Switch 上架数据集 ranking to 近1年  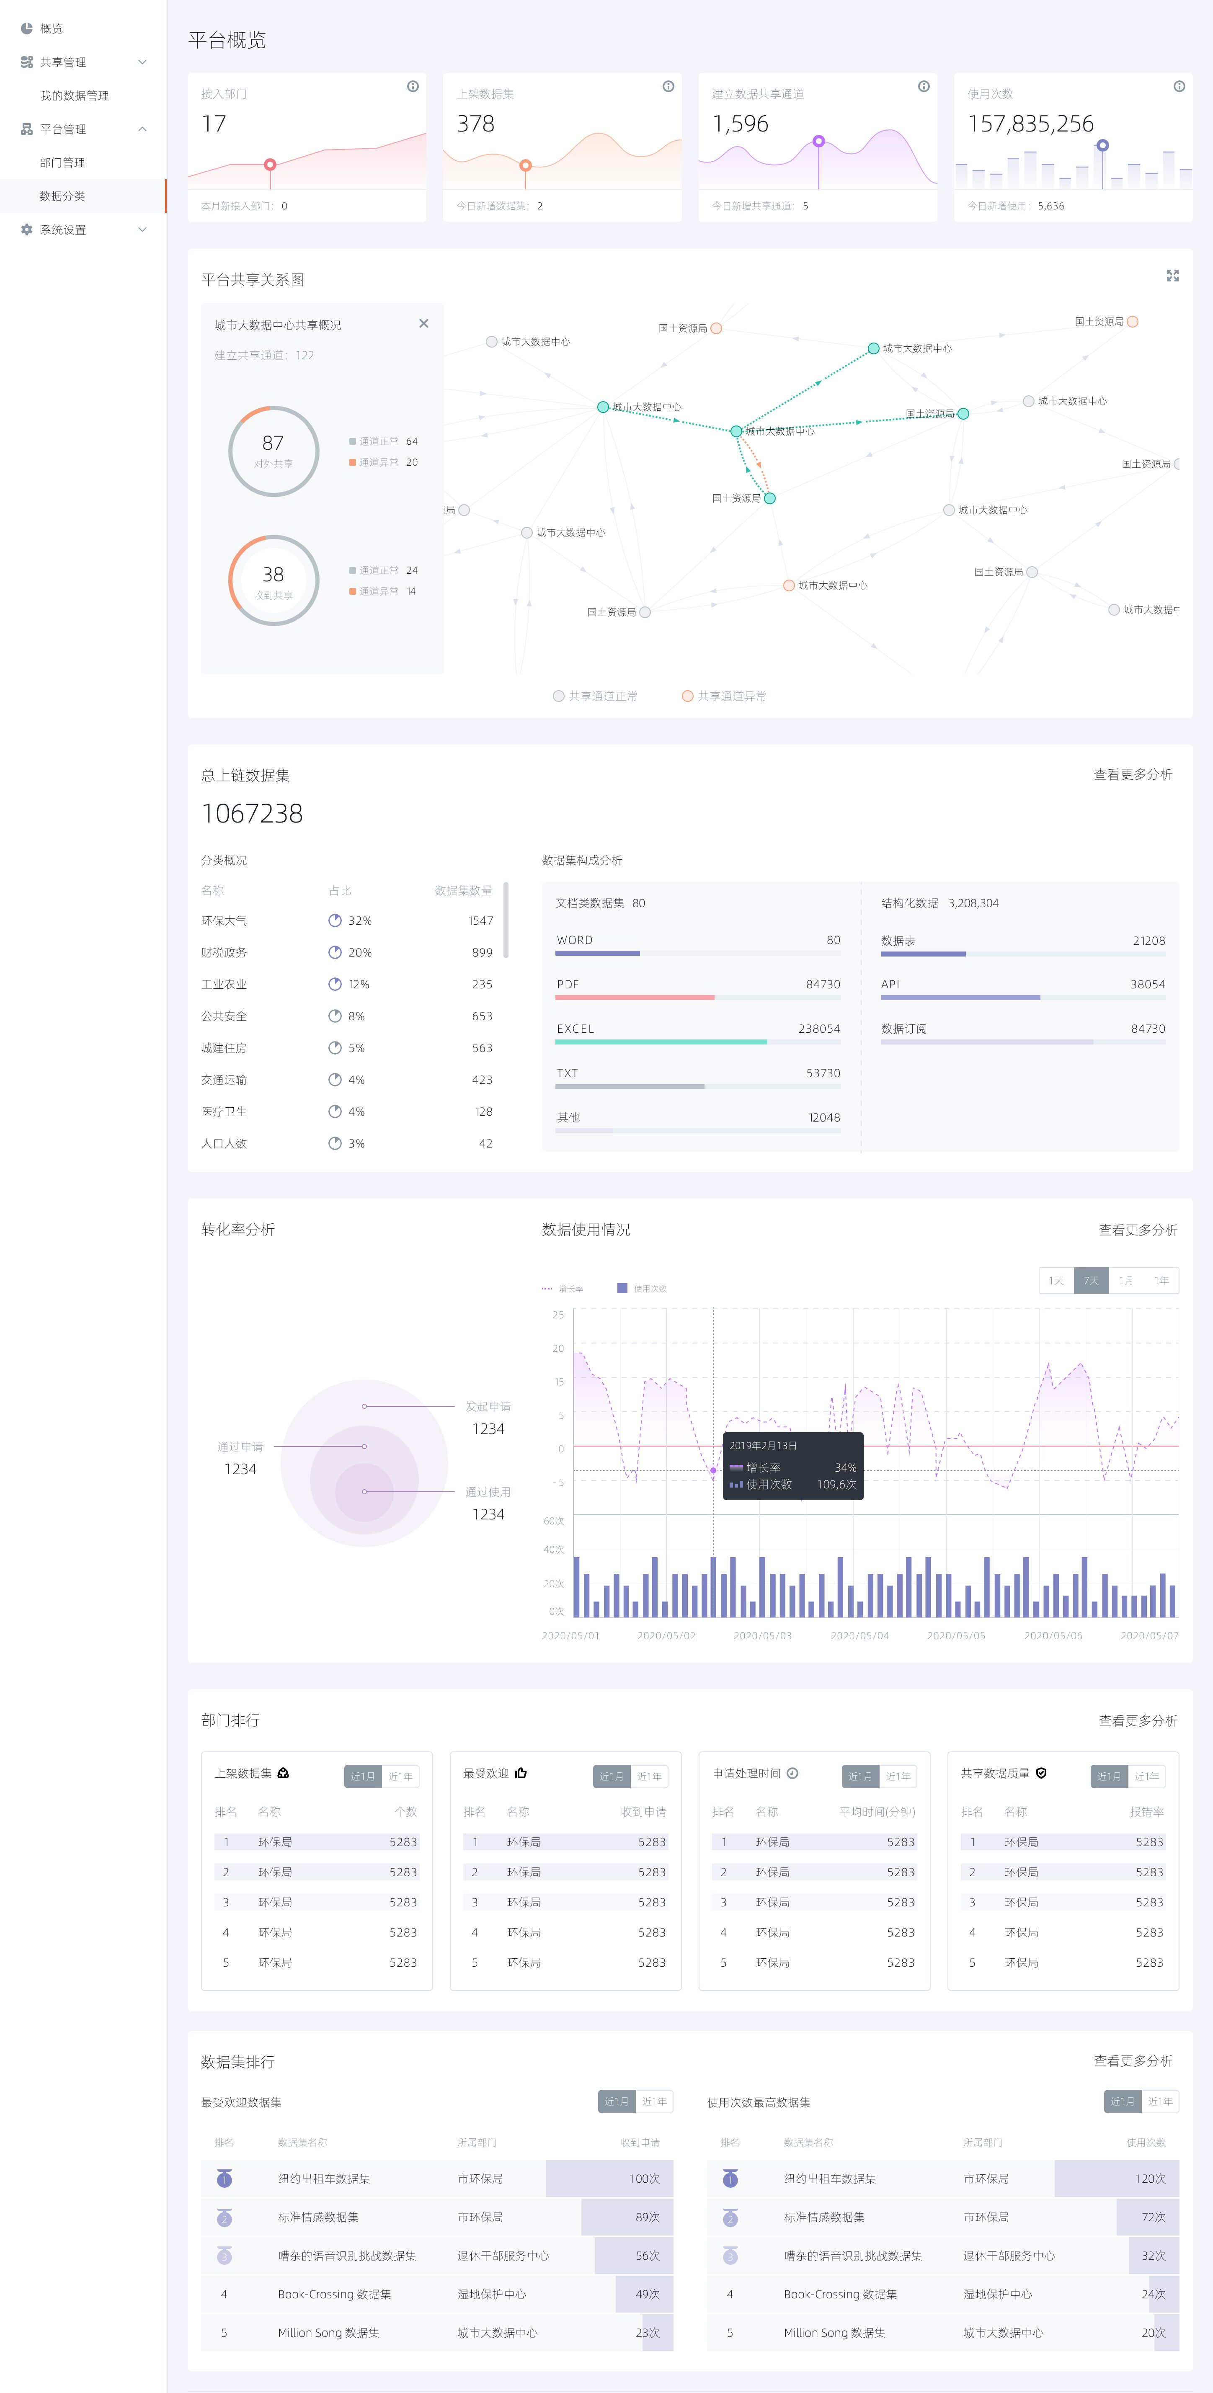point(400,1776)
